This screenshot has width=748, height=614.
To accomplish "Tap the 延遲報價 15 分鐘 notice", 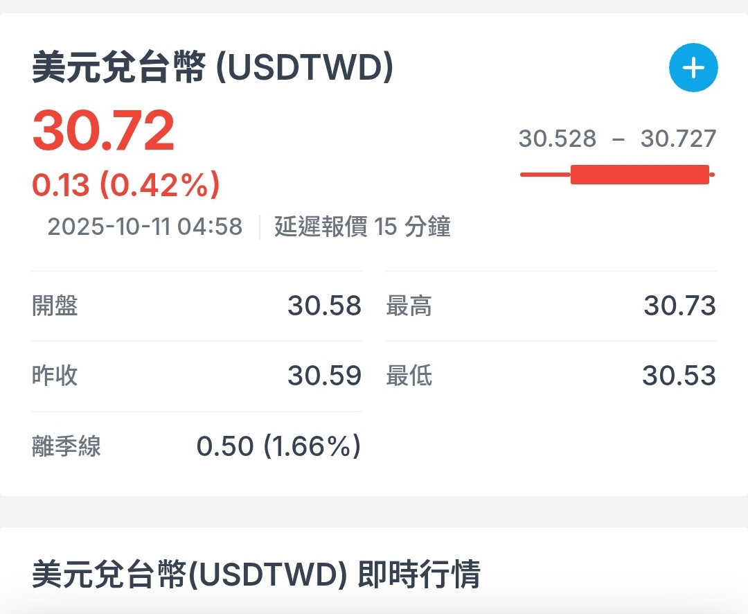I will tap(362, 227).
